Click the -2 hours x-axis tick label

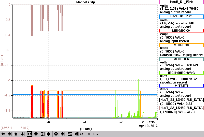tap(121, 122)
